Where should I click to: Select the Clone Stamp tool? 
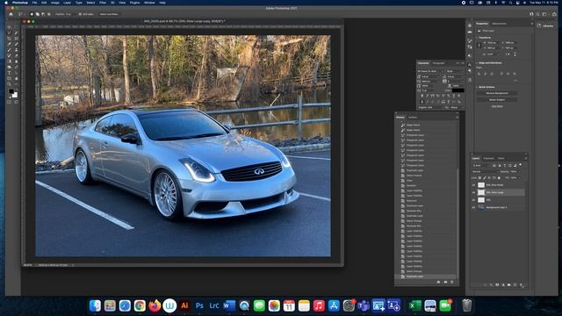[x=17, y=50]
